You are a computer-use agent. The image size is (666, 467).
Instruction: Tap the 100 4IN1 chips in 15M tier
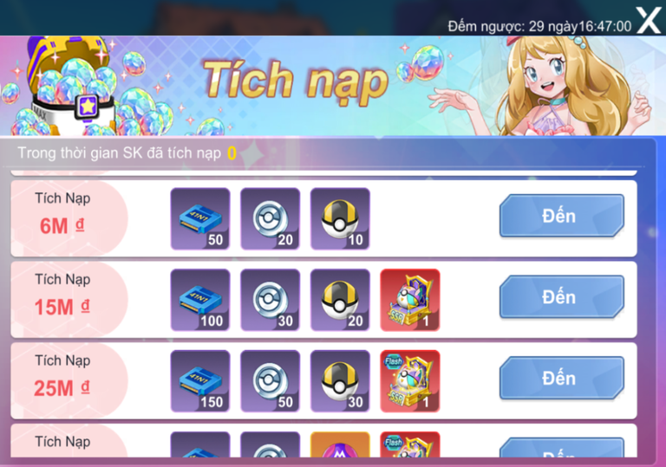click(x=200, y=300)
